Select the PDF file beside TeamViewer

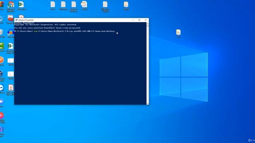11,88
